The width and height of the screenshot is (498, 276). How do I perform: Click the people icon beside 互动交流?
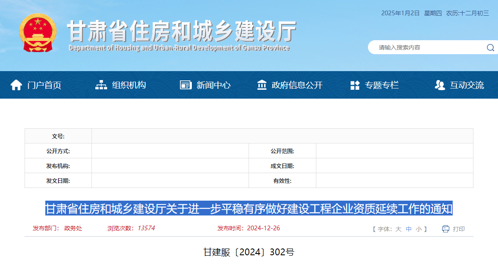point(439,85)
